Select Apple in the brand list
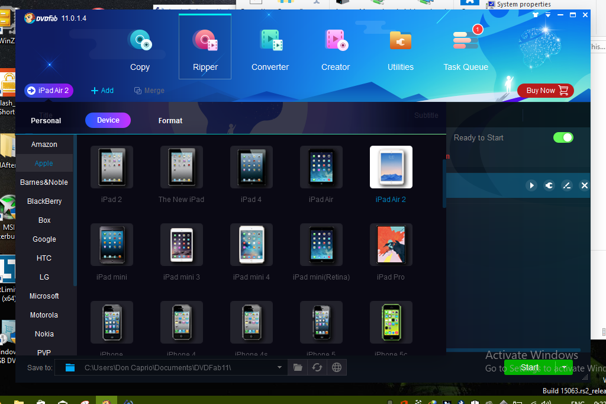Image resolution: width=606 pixels, height=404 pixels. 44,163
